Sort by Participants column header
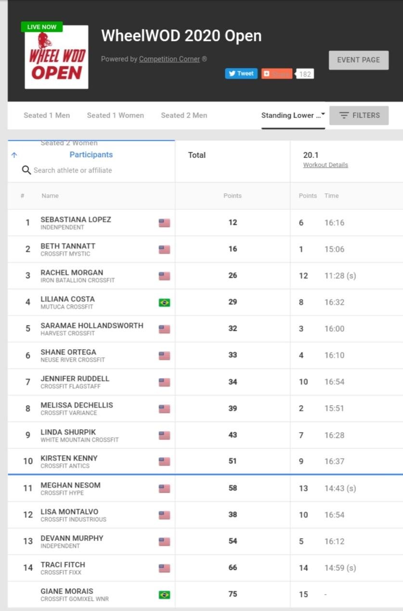The height and width of the screenshot is (611, 403). click(91, 155)
